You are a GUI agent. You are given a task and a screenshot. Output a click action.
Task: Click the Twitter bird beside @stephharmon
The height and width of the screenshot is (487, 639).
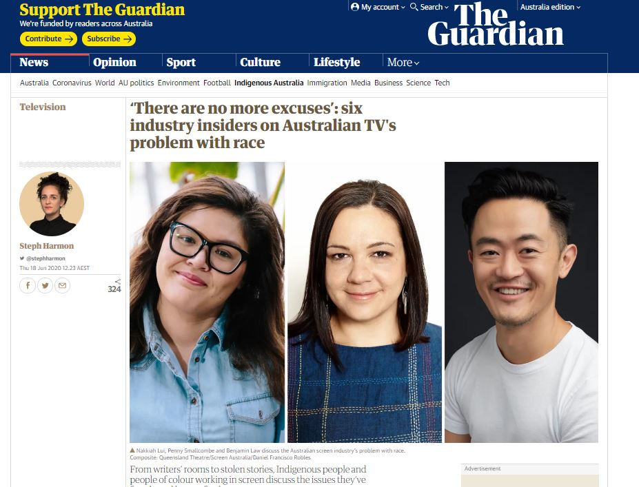tap(22, 258)
